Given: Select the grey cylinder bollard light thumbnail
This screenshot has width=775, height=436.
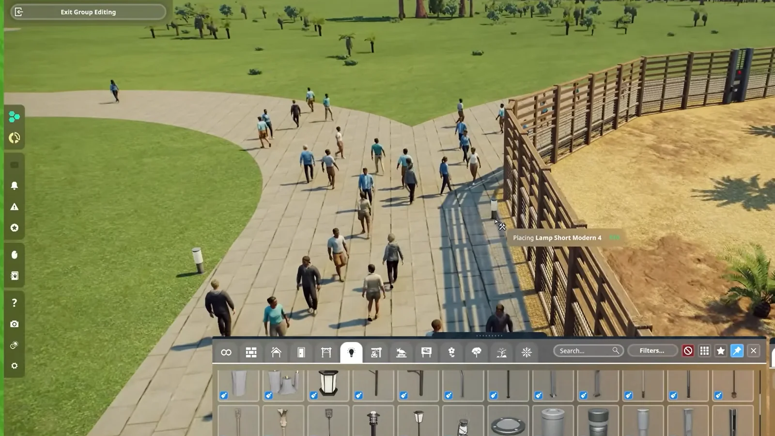Looking at the screenshot, I should 553,421.
